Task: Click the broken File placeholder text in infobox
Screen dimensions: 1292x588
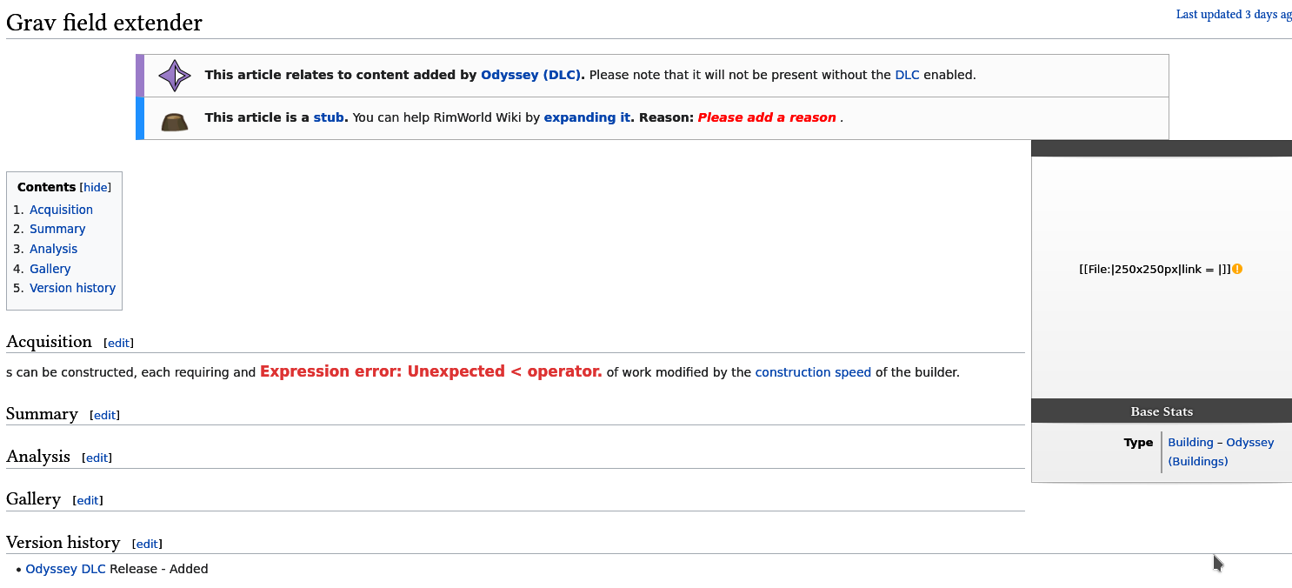Action: click(x=1155, y=270)
